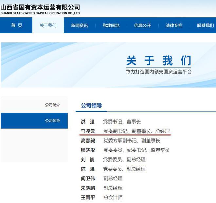216x203 pixels.
Task: Click the name 马凌云
Action: (88, 131)
